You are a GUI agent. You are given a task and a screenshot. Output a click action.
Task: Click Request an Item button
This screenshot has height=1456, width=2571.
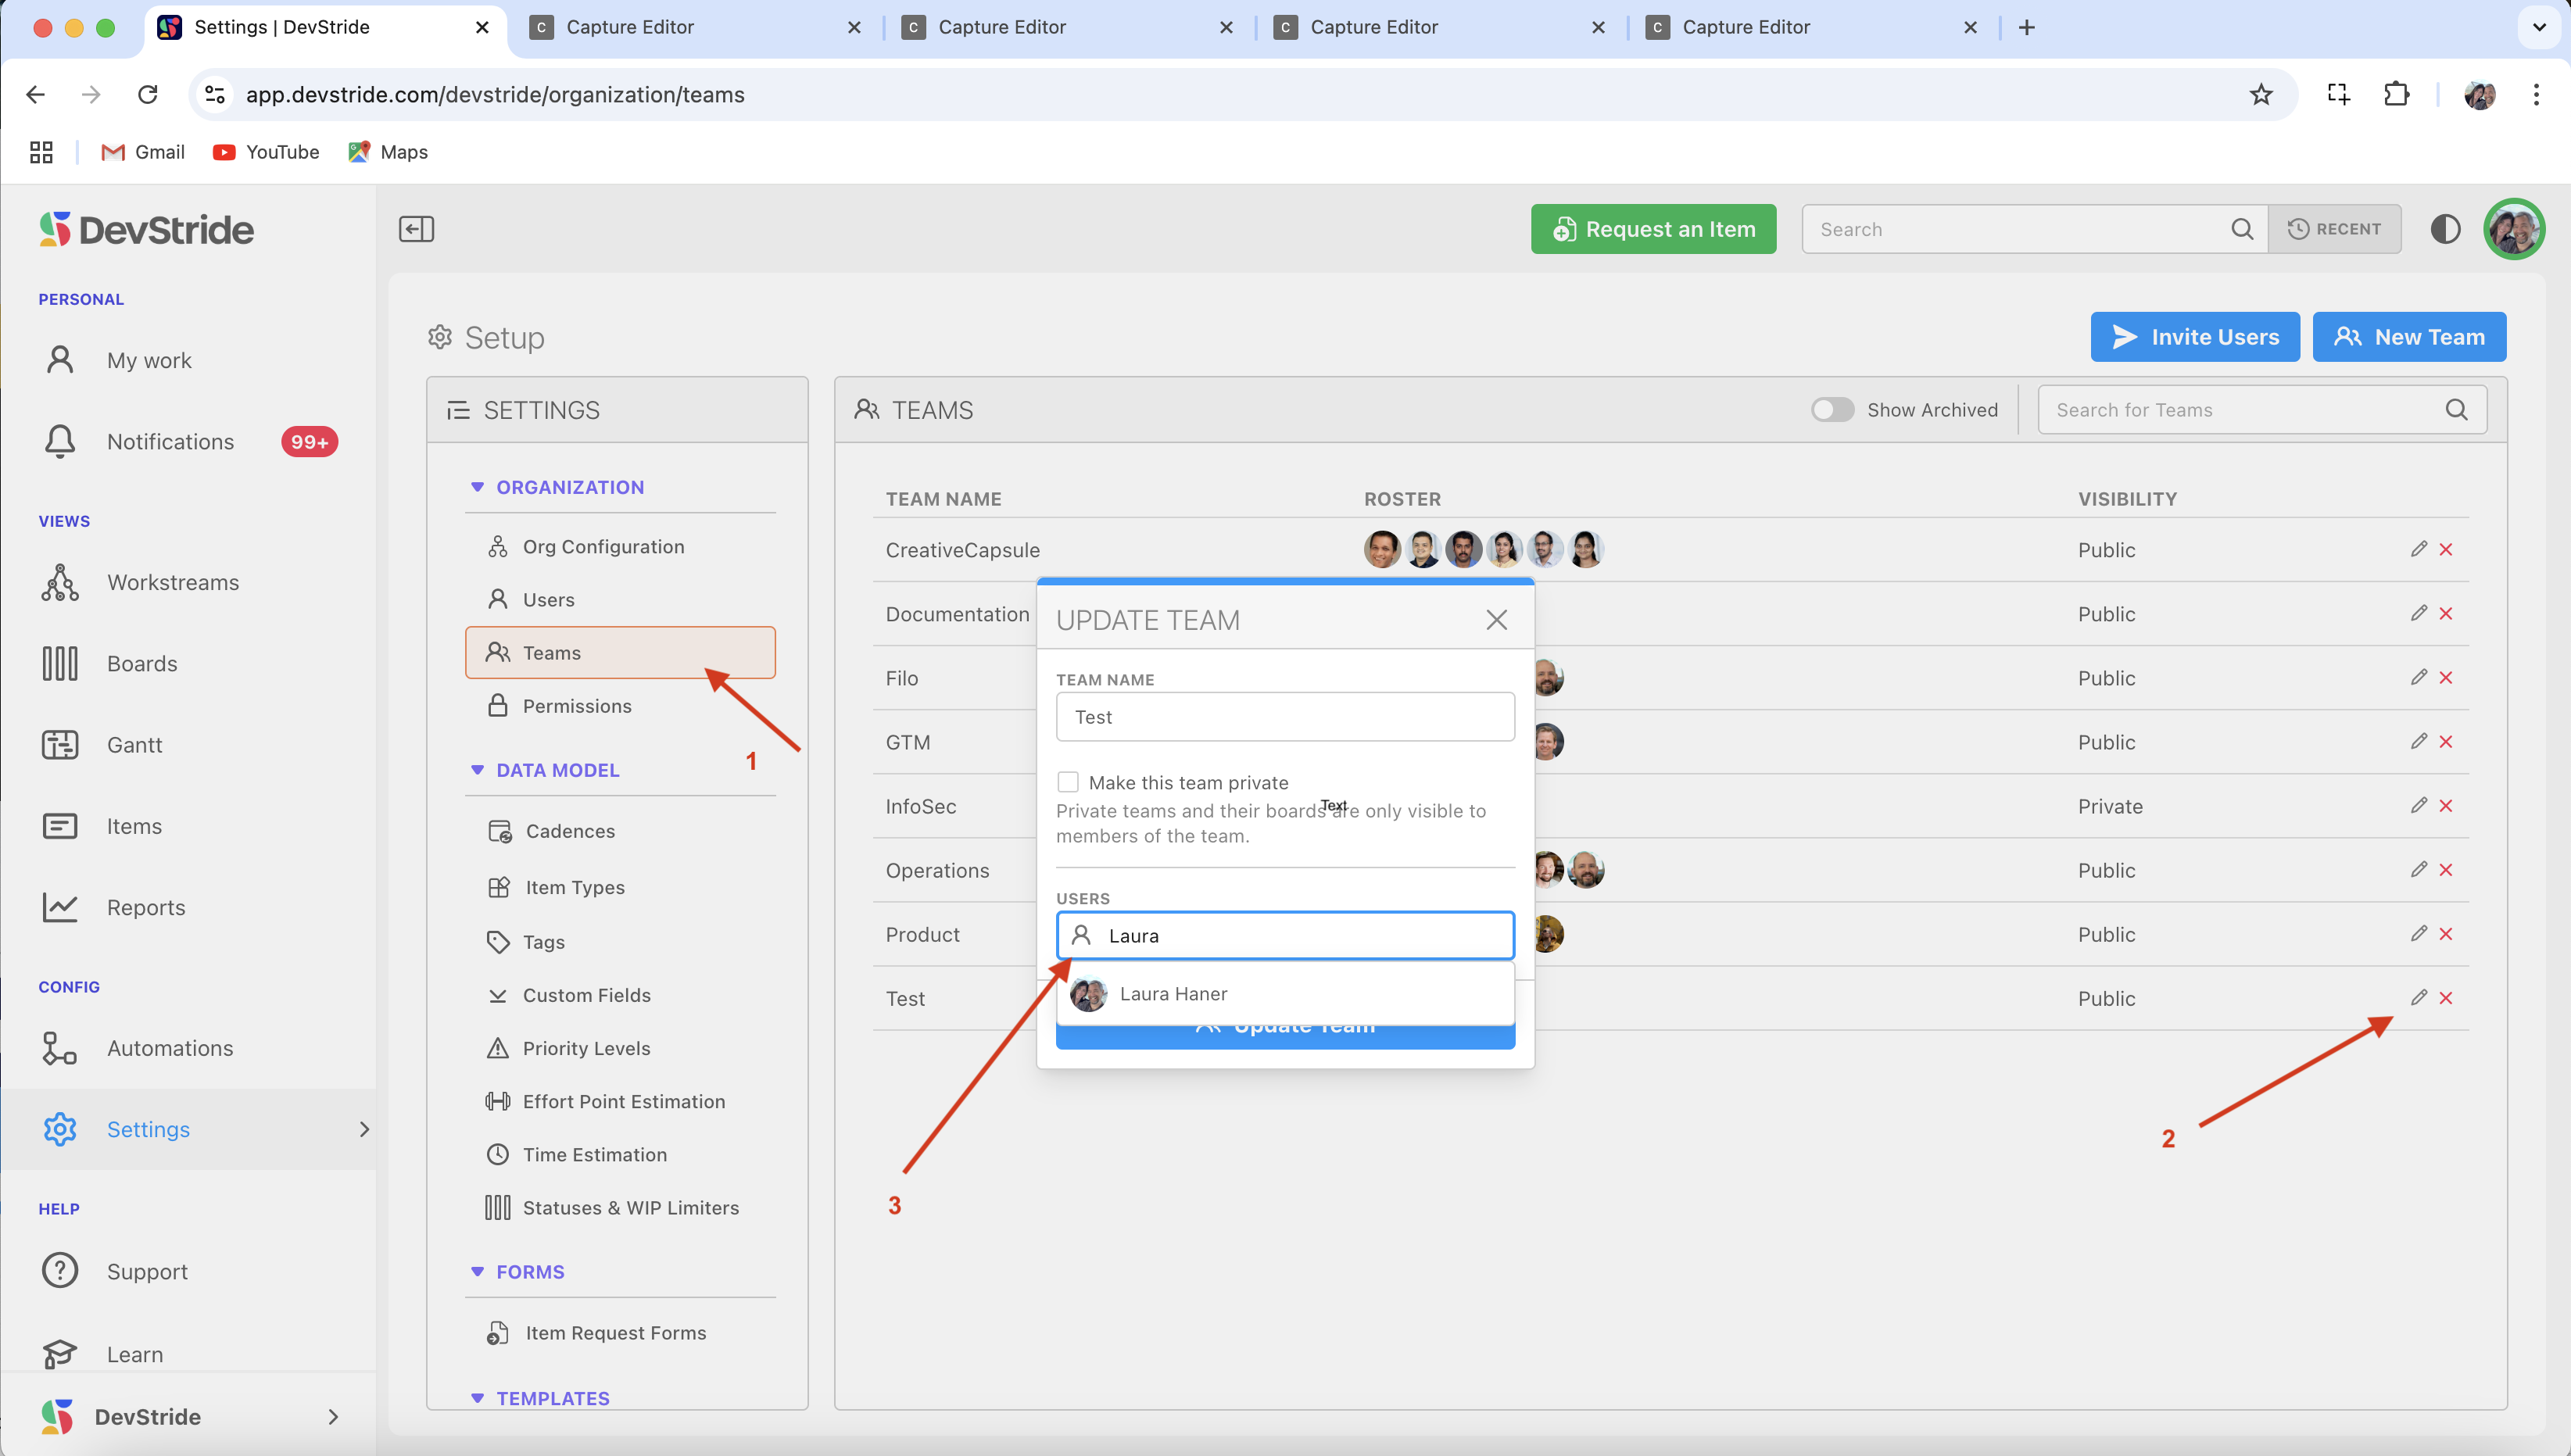(1653, 229)
